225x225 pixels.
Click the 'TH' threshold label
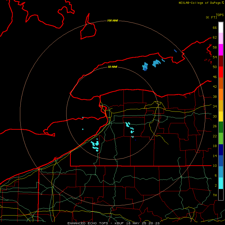215,195
